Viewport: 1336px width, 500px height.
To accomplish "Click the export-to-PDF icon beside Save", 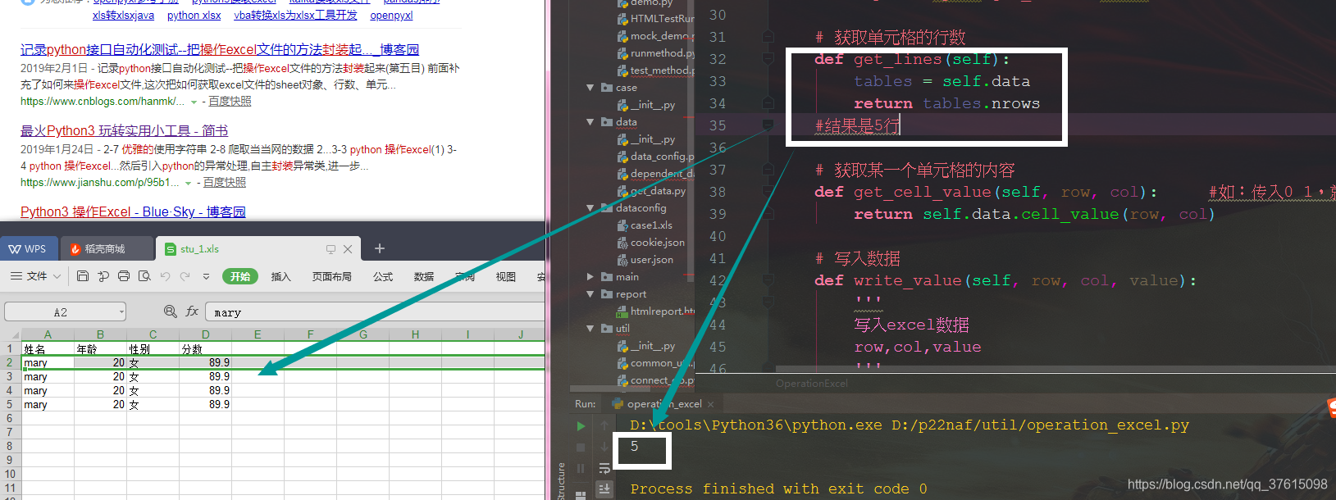I will pyautogui.click(x=103, y=276).
